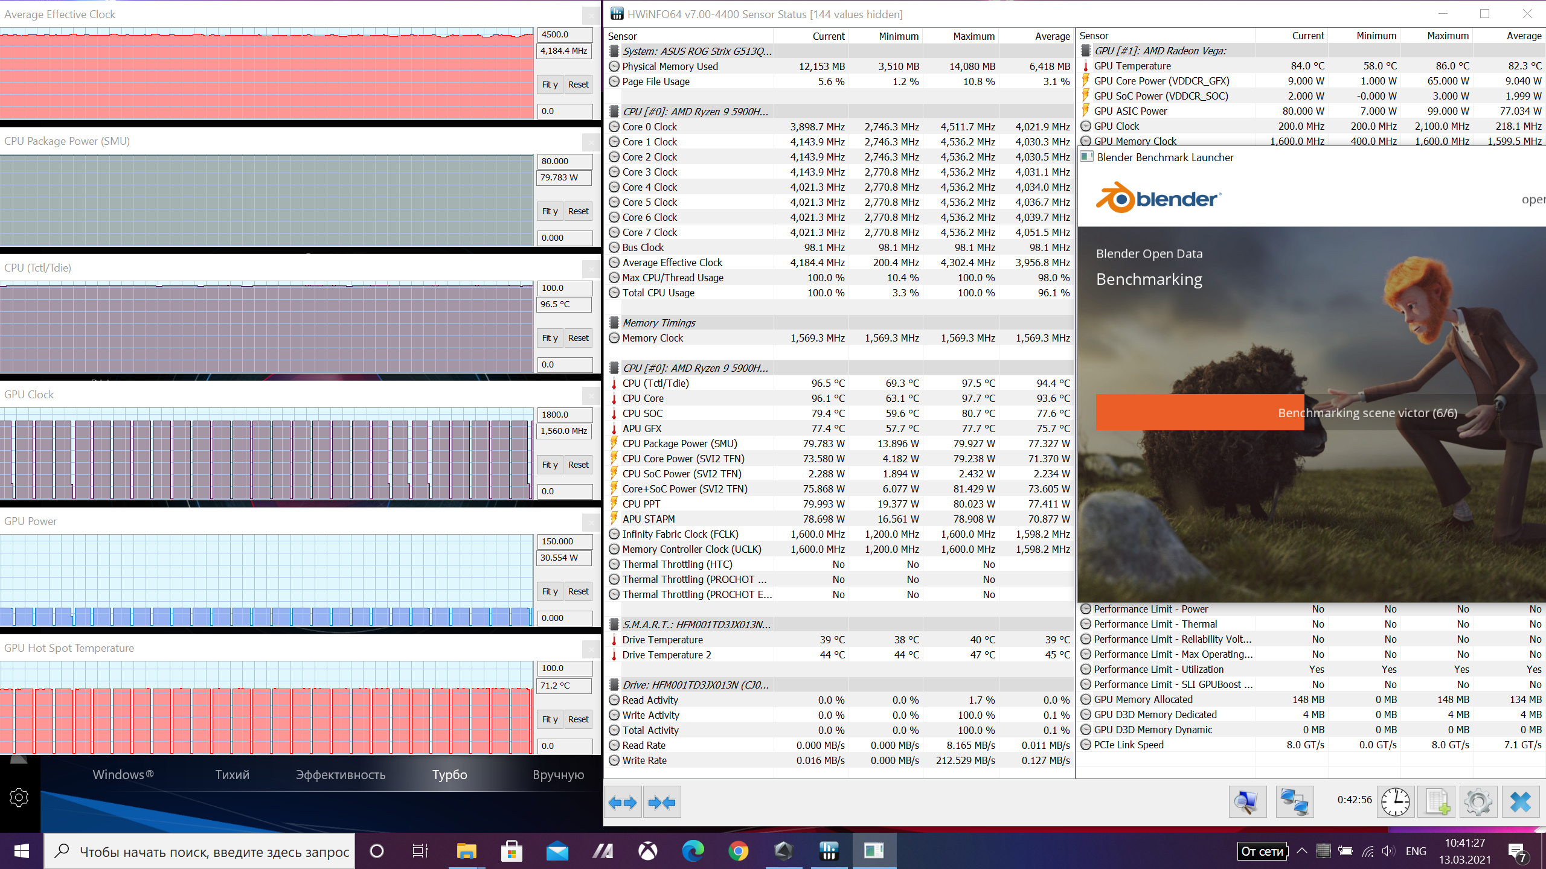The width and height of the screenshot is (1546, 869).
Task: Select the Тихий (Silent) mode
Action: tap(233, 775)
